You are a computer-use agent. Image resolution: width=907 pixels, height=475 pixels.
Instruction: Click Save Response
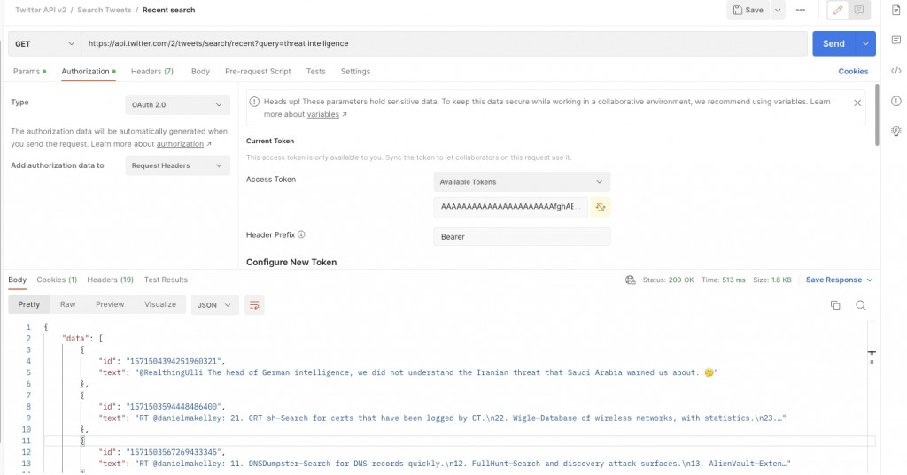tap(833, 280)
